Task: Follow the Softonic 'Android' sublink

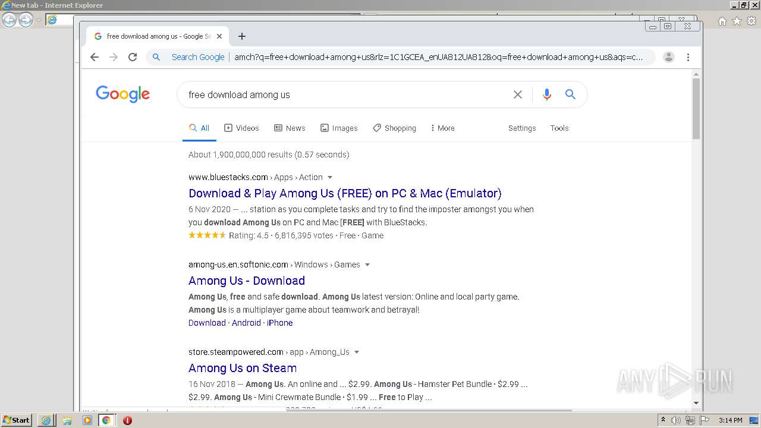Action: point(246,323)
